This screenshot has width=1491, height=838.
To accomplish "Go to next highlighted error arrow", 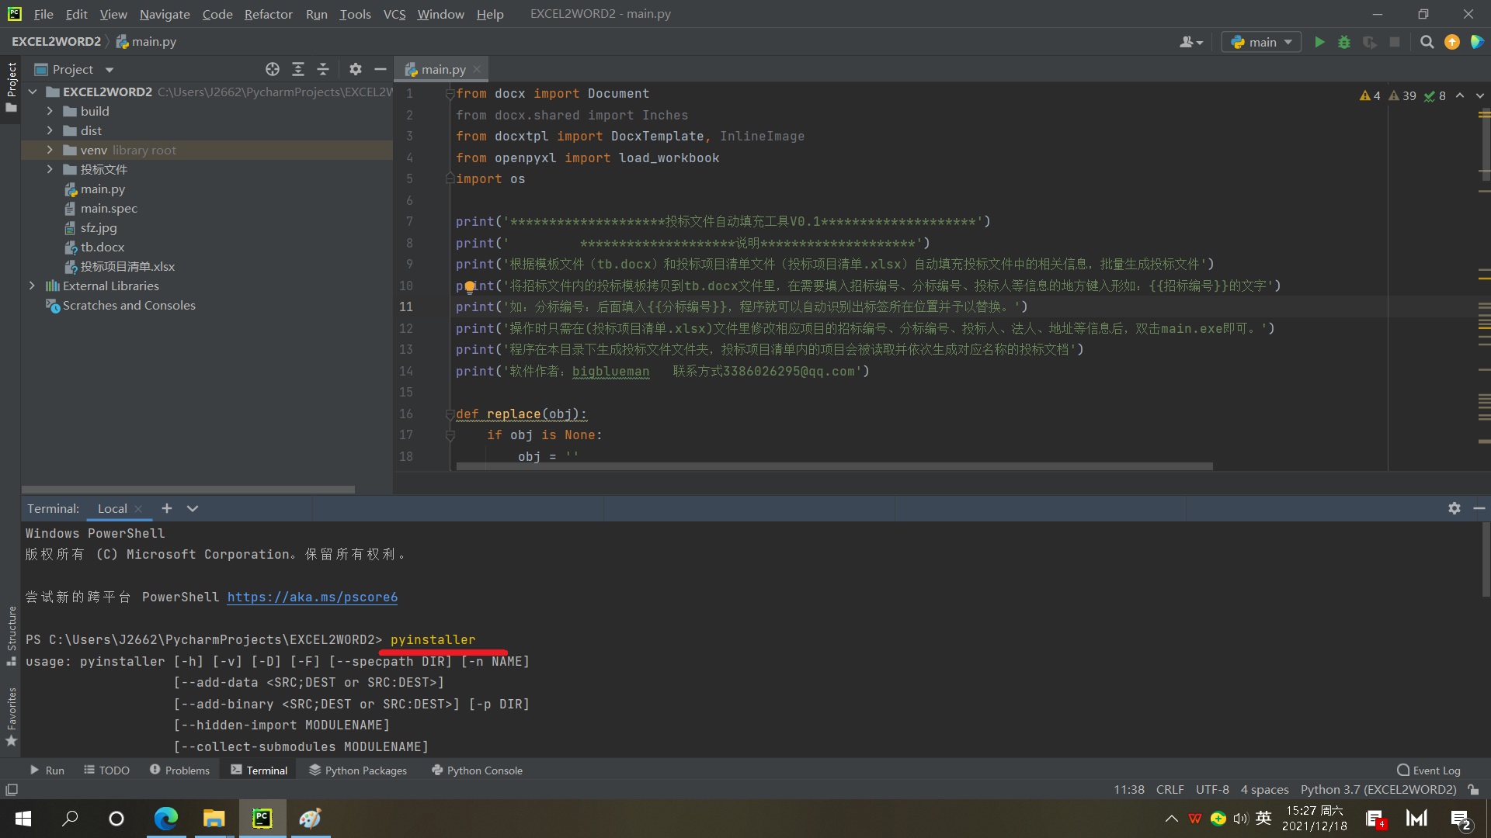I will click(1479, 95).
